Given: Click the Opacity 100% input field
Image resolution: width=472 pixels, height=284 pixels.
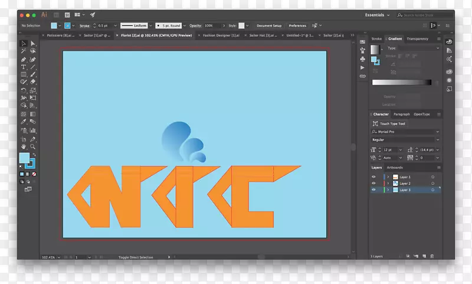Looking at the screenshot, I should [x=211, y=26].
